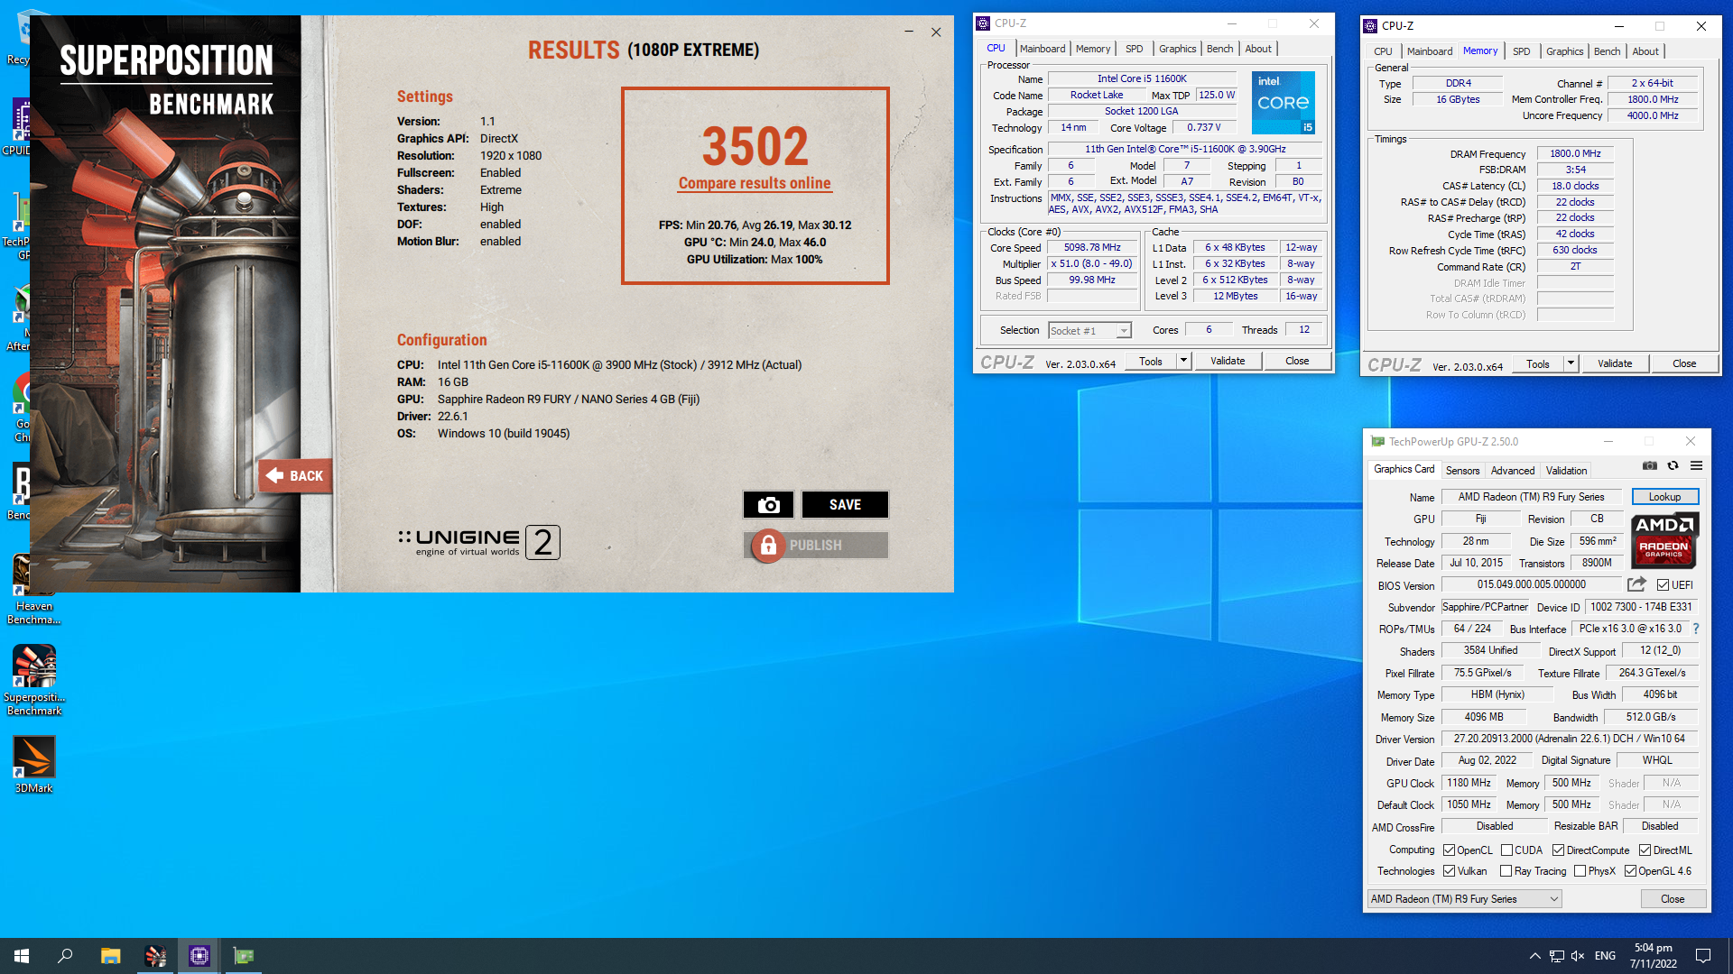Open the 3DMark desktop icon
Image resolution: width=1733 pixels, height=974 pixels.
[33, 765]
